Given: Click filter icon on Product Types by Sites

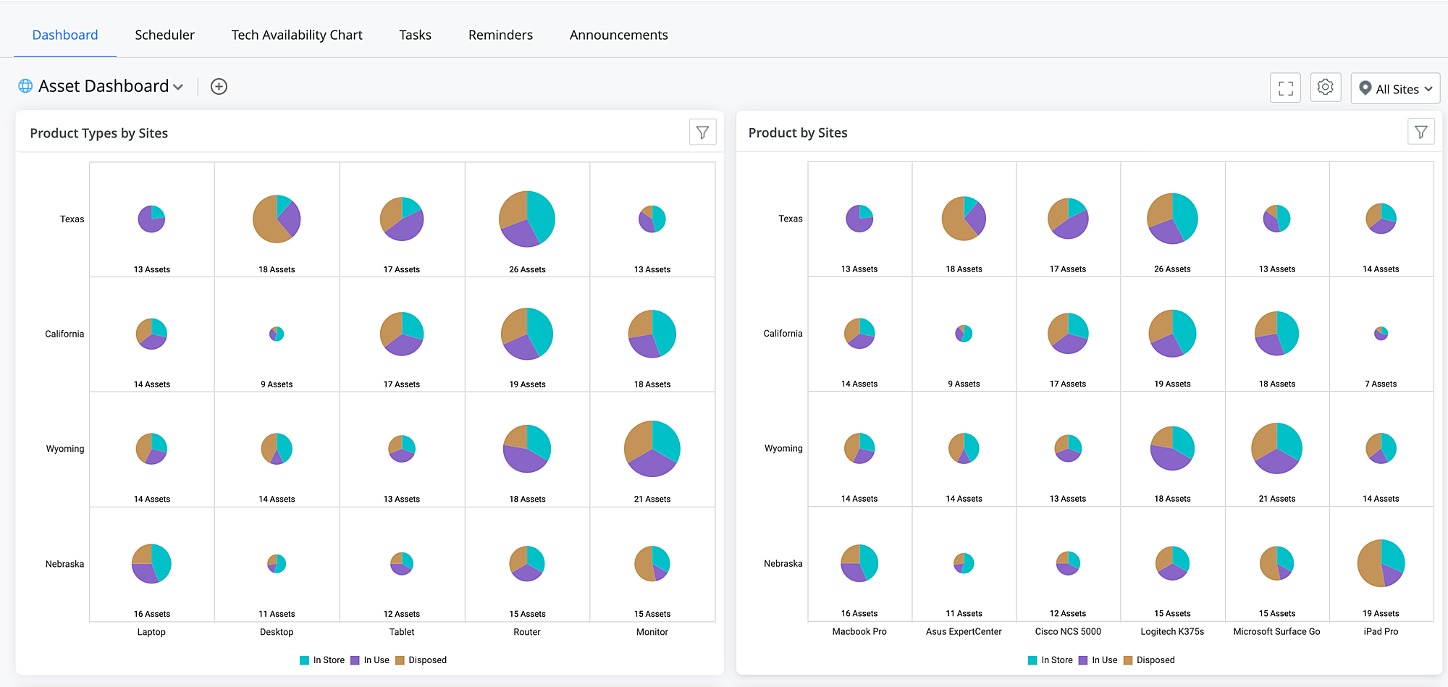Looking at the screenshot, I should (x=702, y=132).
